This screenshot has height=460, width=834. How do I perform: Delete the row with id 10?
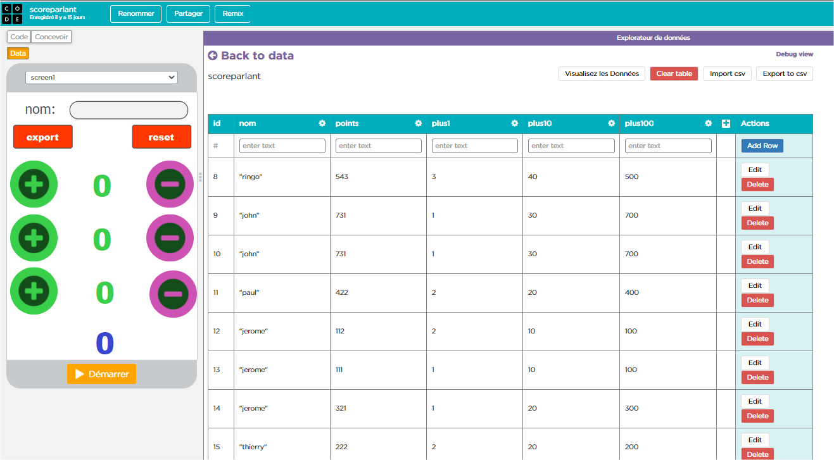pyautogui.click(x=757, y=262)
